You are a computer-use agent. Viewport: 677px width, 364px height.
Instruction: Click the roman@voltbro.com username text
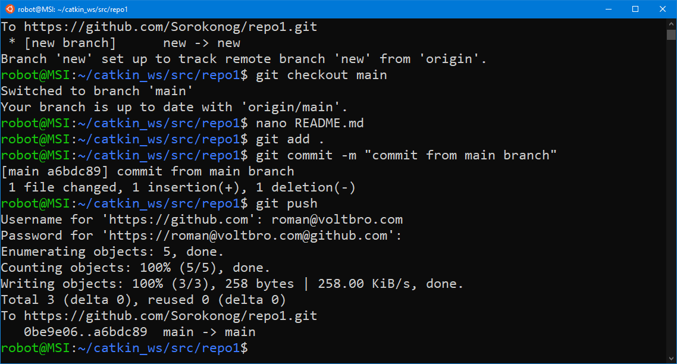point(337,219)
